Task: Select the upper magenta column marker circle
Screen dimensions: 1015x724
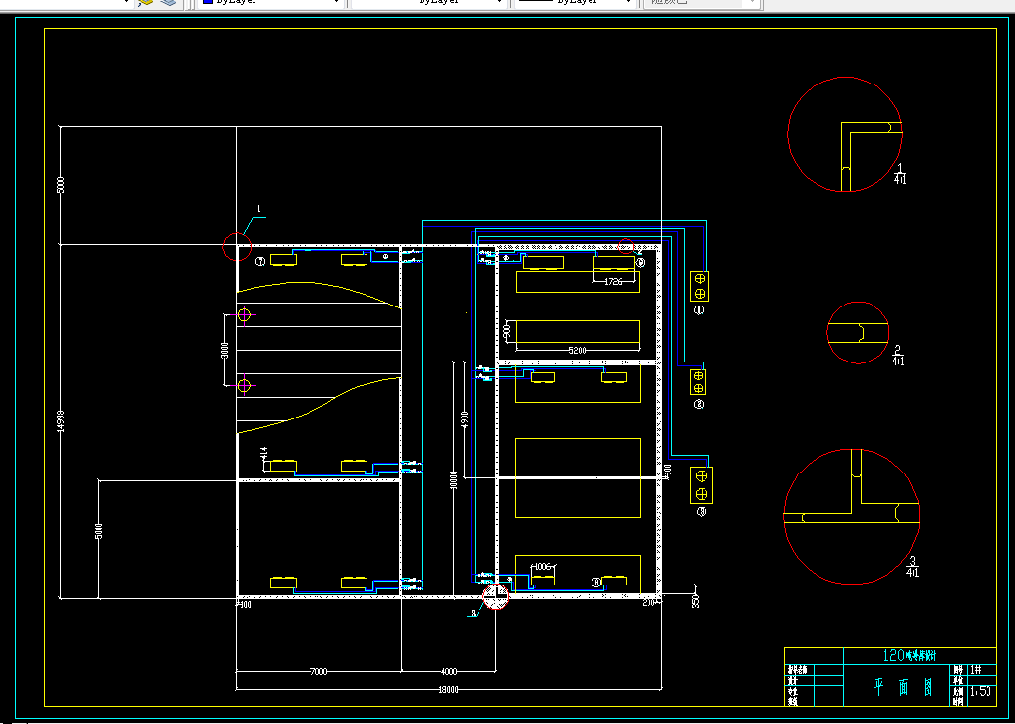Action: tap(244, 315)
